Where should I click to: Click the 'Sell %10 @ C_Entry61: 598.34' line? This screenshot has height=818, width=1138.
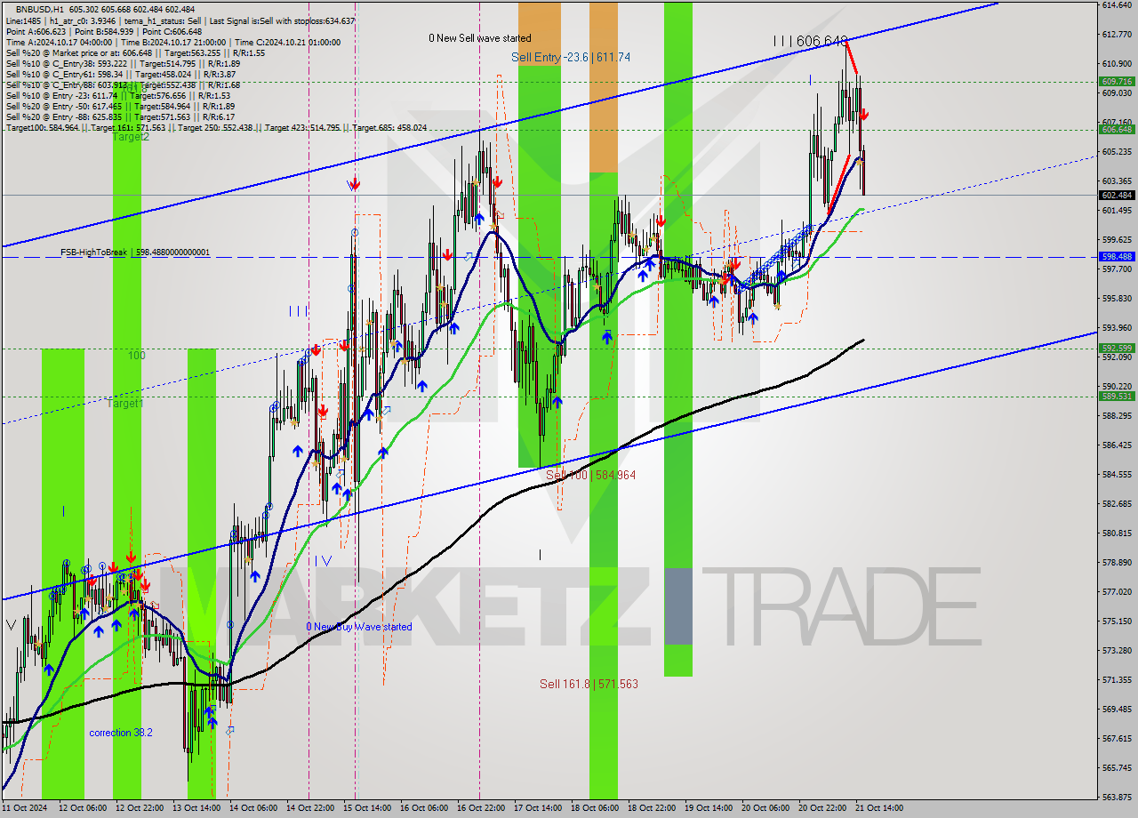pyautogui.click(x=121, y=74)
